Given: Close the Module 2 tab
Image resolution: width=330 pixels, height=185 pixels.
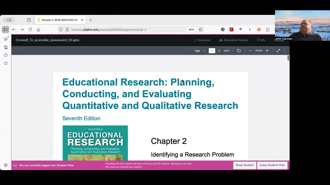Looking at the screenshot, I should coord(82,20).
